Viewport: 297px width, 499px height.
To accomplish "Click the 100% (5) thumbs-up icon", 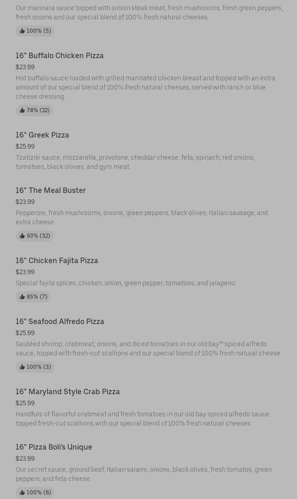I will (x=22, y=31).
